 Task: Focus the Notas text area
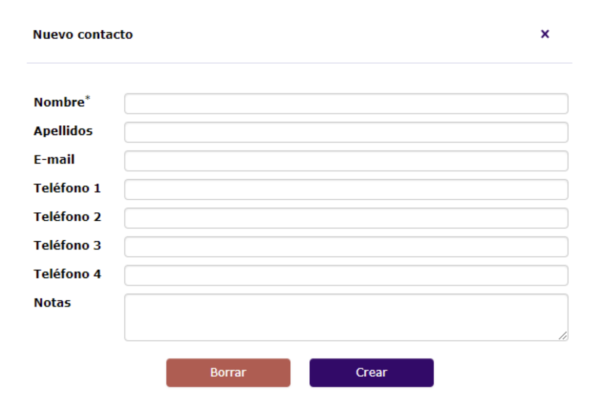pyautogui.click(x=346, y=317)
